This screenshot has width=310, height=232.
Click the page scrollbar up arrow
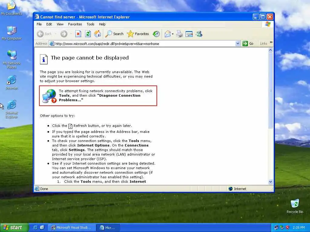point(270,50)
